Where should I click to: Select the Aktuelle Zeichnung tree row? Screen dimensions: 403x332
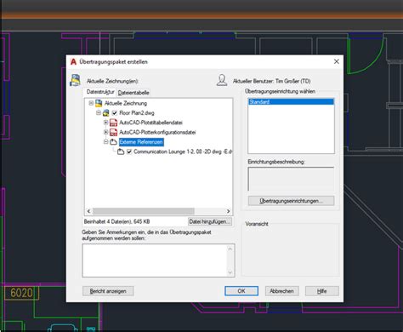tap(126, 103)
